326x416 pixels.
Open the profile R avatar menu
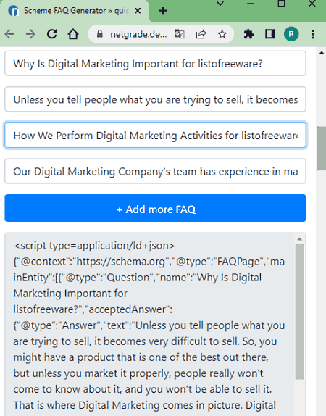point(291,34)
